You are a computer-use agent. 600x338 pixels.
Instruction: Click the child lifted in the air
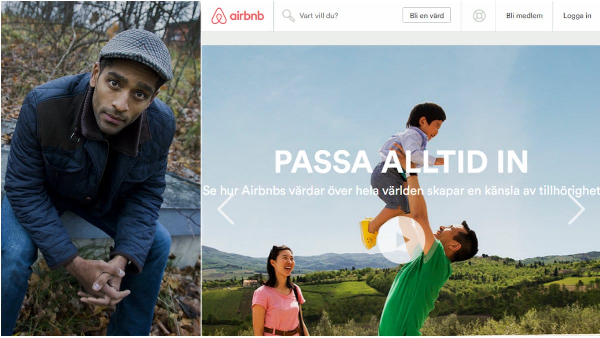(x=404, y=168)
